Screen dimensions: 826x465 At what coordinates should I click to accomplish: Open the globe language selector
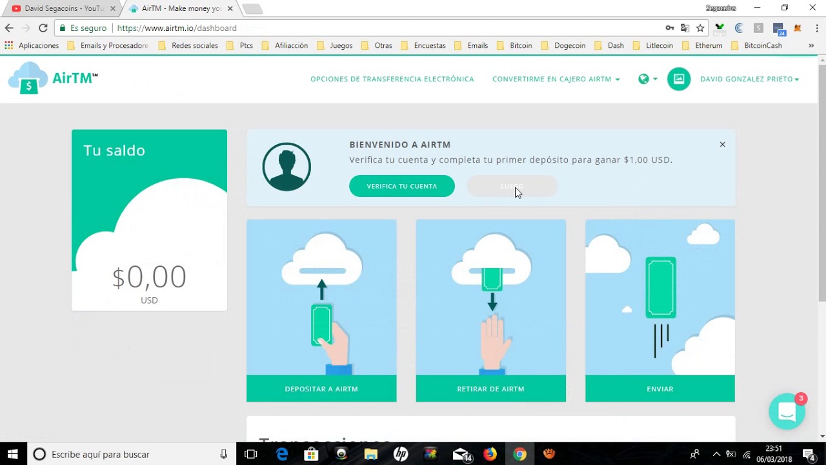647,79
